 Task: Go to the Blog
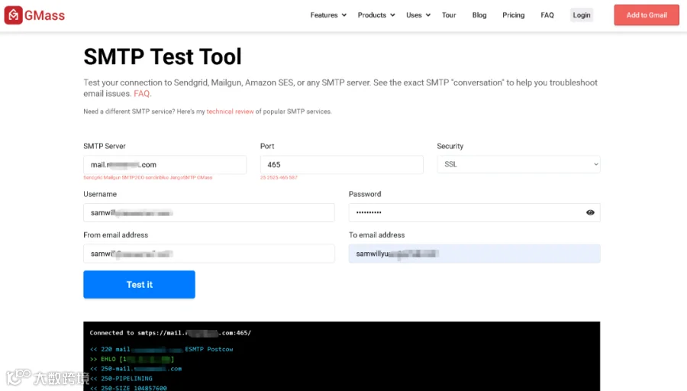coord(479,15)
